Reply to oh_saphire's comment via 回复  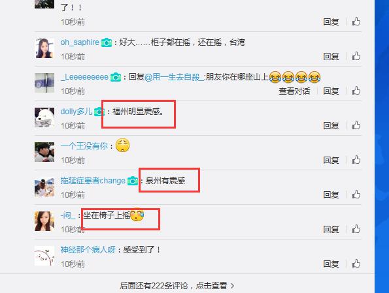point(331,57)
